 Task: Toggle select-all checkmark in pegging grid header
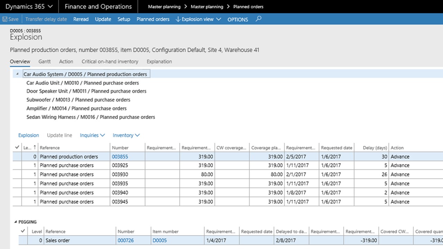pyautogui.click(x=23, y=231)
